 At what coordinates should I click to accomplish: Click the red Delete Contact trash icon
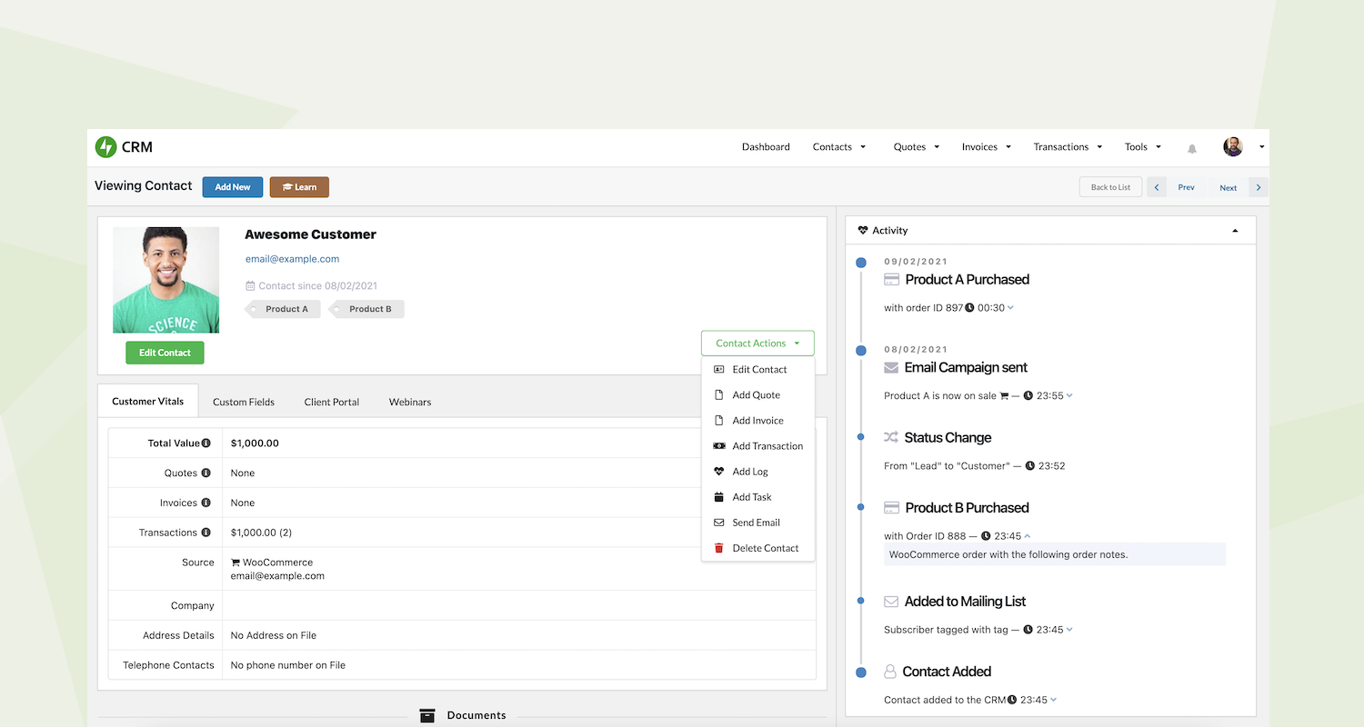pyautogui.click(x=719, y=548)
